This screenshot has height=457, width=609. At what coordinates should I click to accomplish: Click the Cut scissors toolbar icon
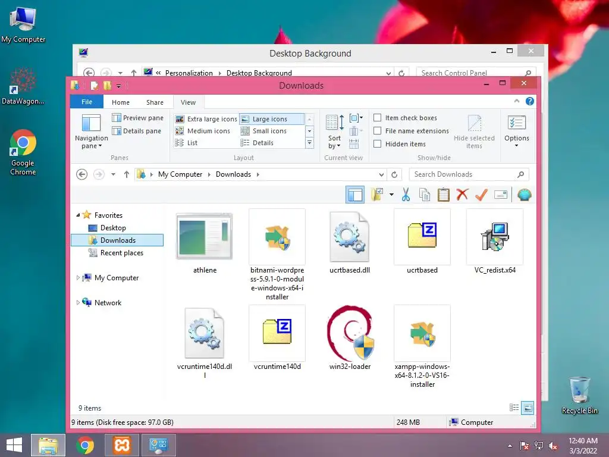406,195
